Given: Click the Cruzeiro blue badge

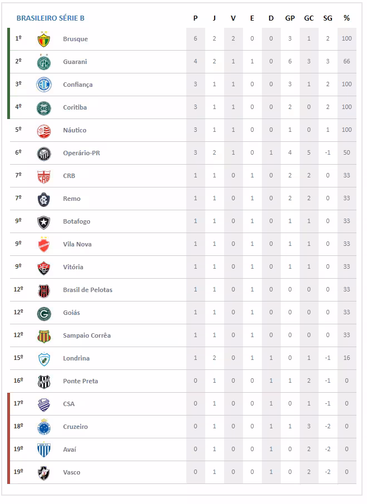Looking at the screenshot, I should point(44,427).
